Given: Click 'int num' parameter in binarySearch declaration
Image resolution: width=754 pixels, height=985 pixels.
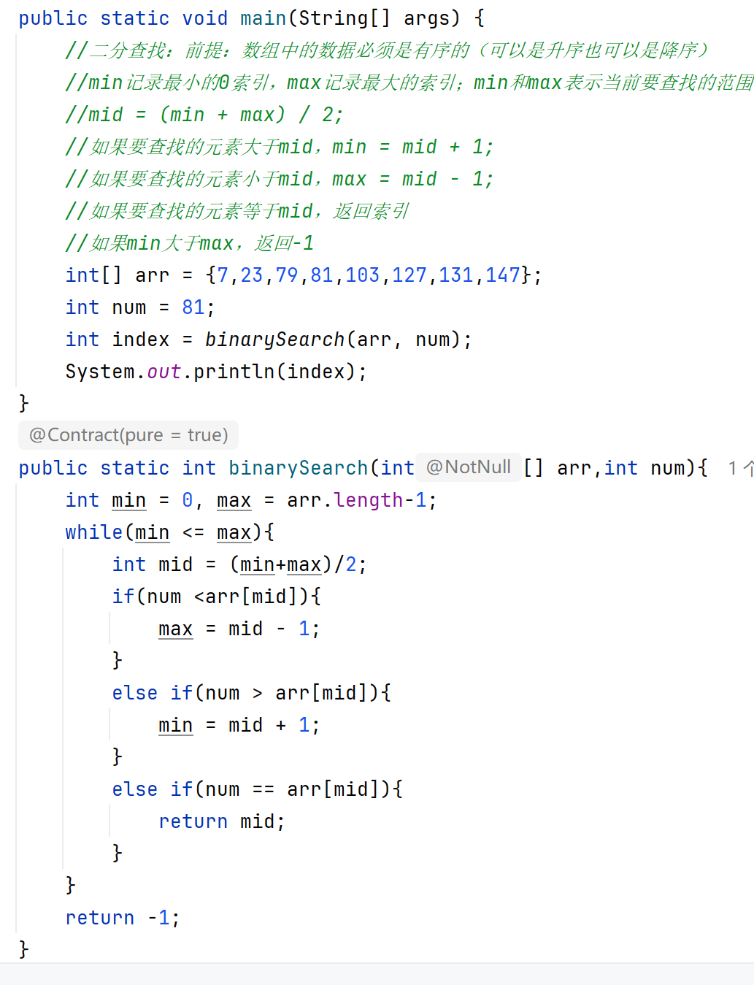Looking at the screenshot, I should pos(645,468).
